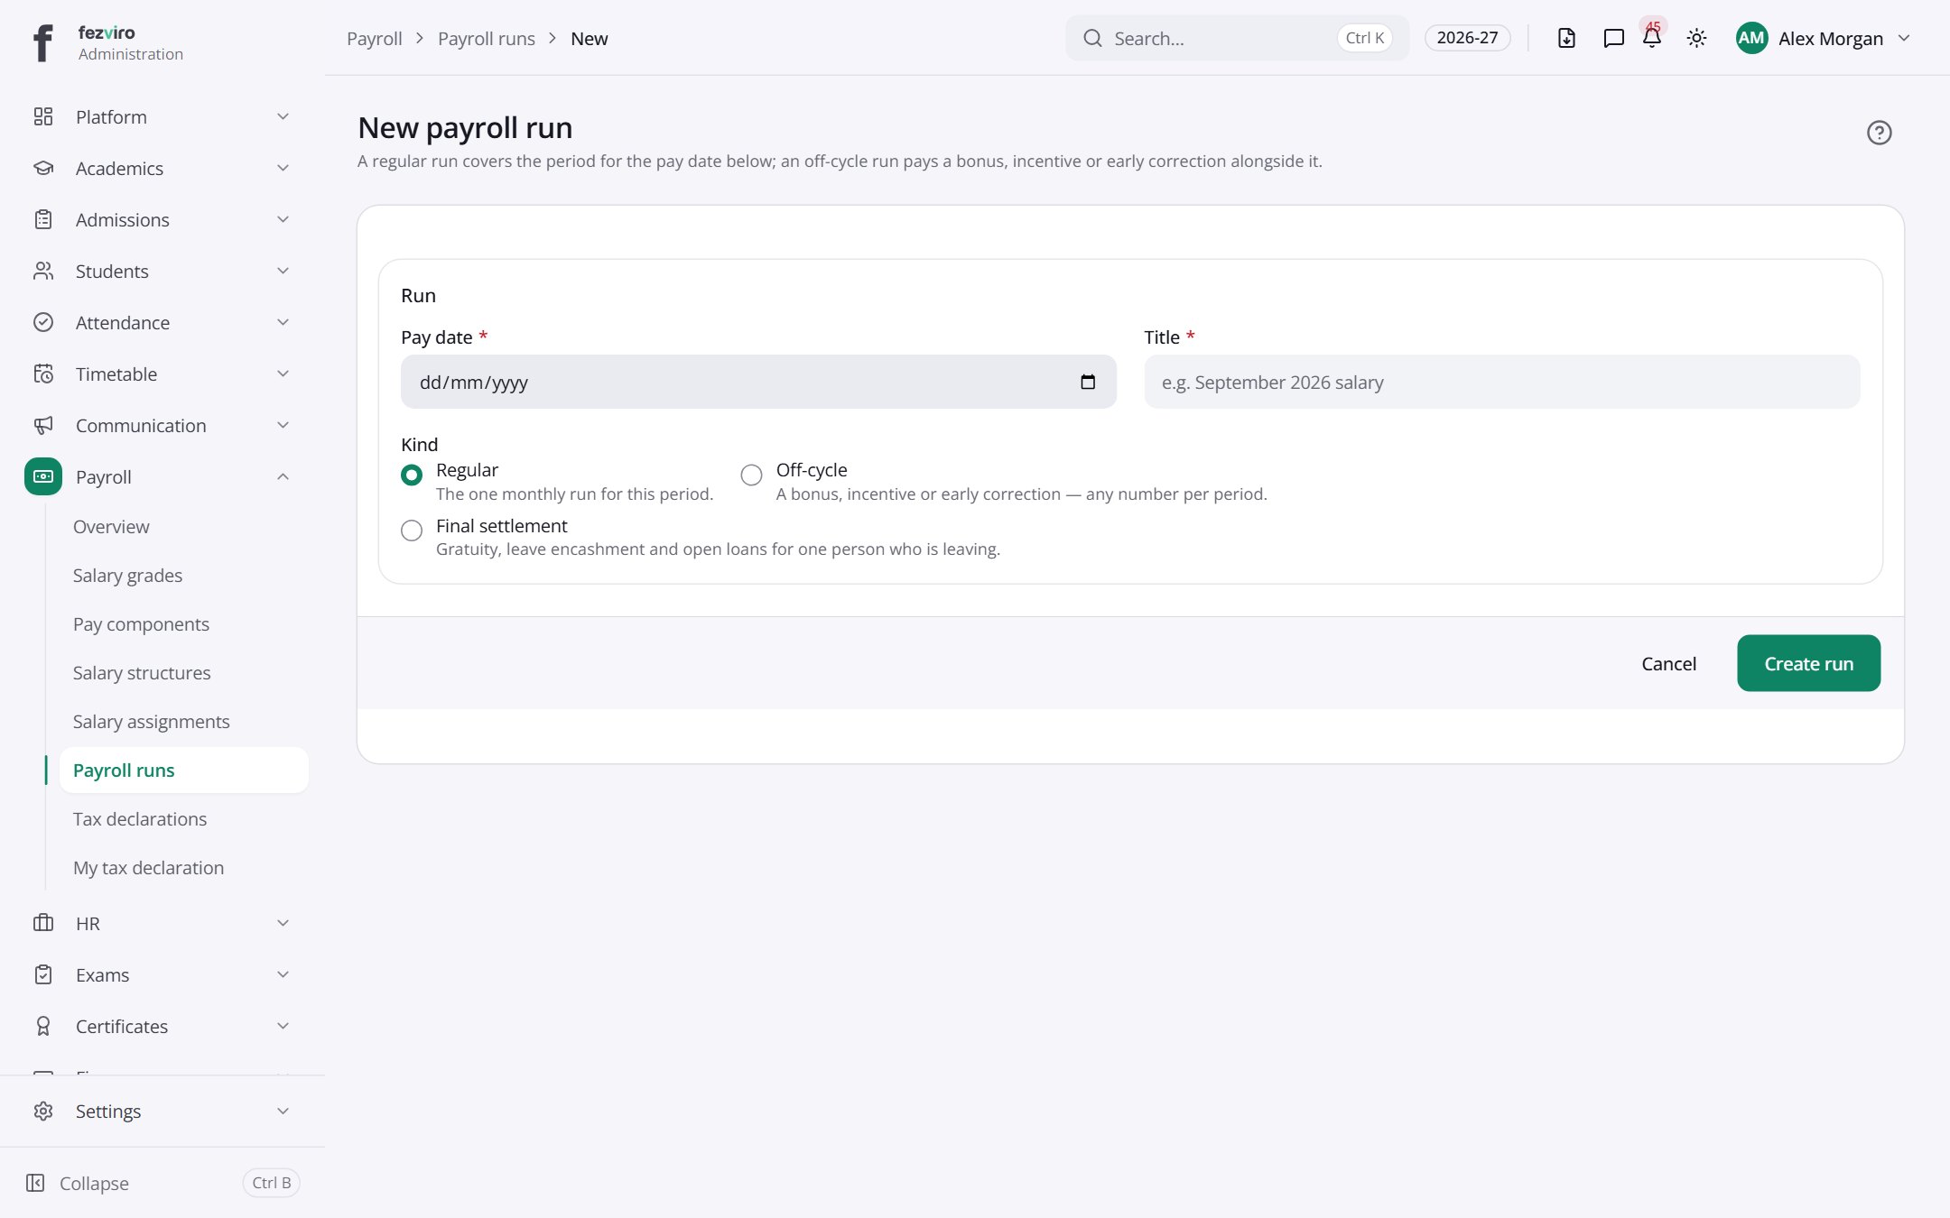Open the 2026-27 academic year selector
1950x1218 pixels.
[1467, 38]
